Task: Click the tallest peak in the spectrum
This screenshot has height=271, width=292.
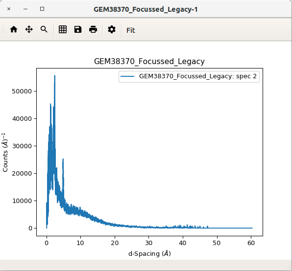Action: [x=54, y=76]
